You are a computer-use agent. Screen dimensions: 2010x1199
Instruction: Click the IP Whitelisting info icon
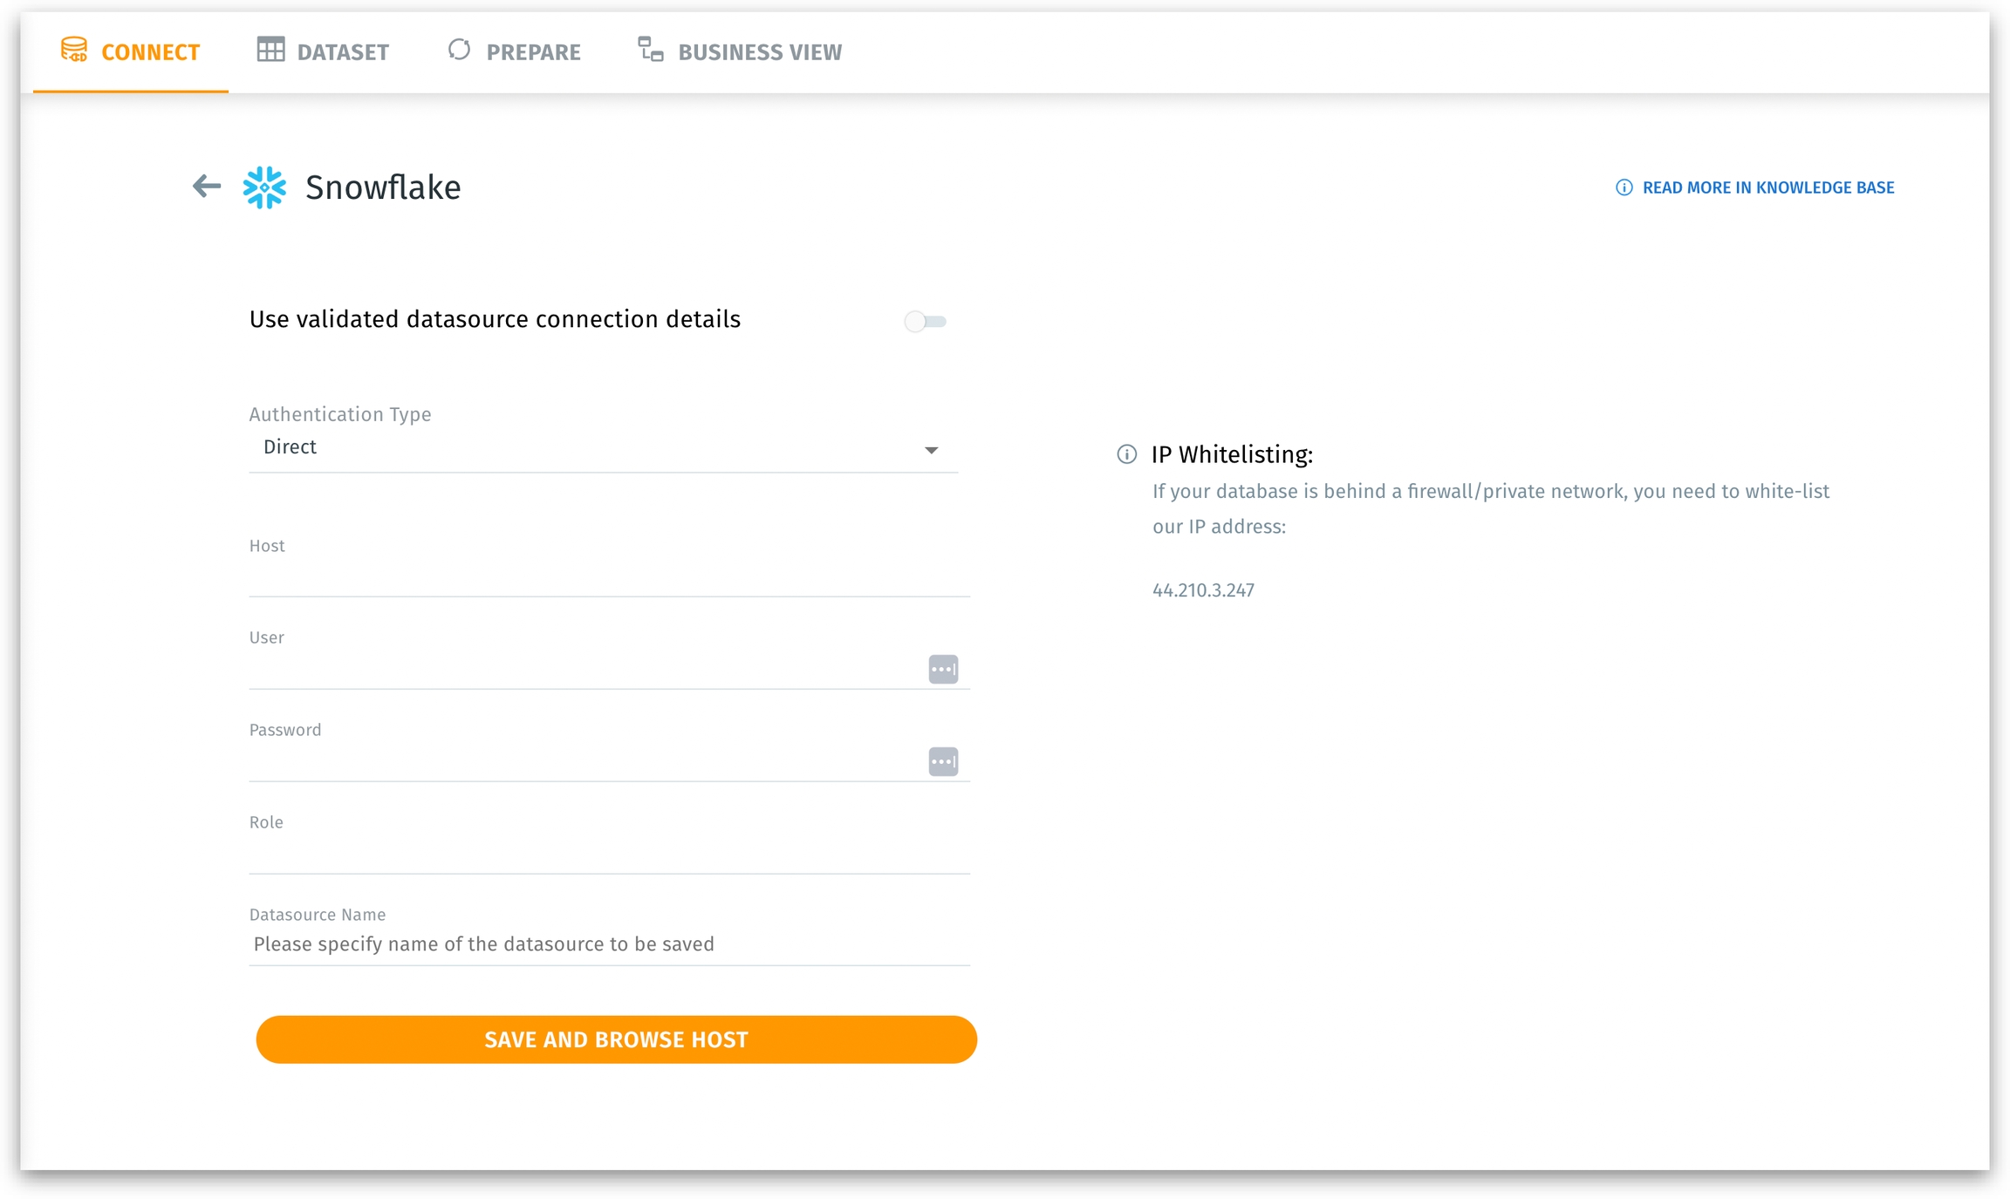(x=1126, y=454)
